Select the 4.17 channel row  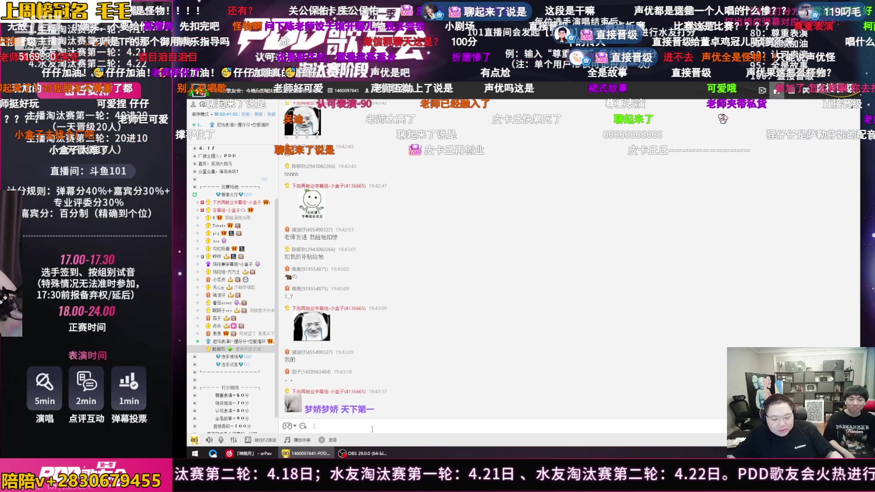[x=207, y=148]
